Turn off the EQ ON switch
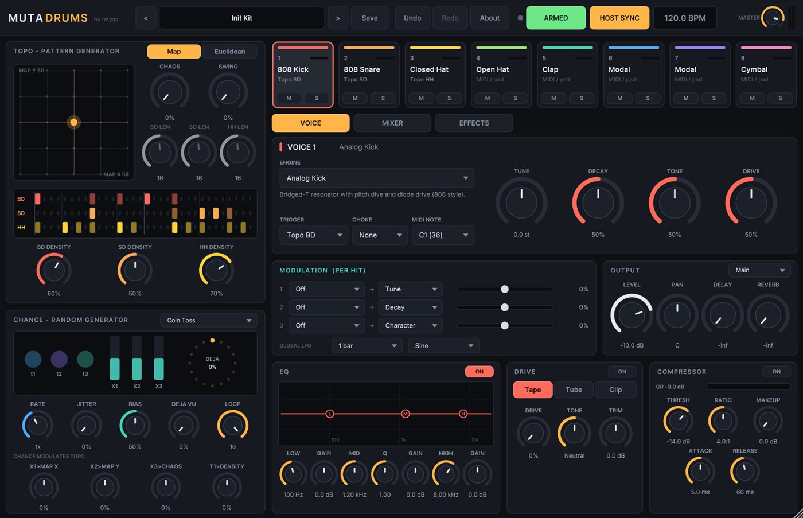Viewport: 803px width, 518px height. [480, 372]
